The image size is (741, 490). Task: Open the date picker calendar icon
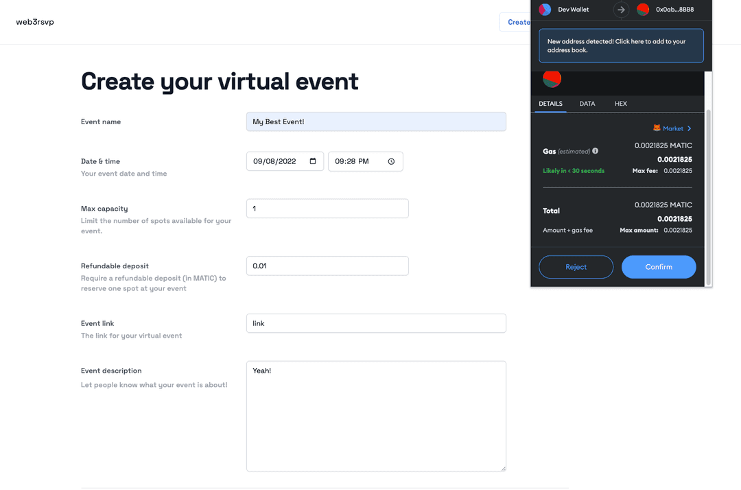pyautogui.click(x=313, y=161)
